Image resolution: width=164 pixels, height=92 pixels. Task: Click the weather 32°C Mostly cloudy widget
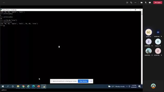(x=116, y=86)
